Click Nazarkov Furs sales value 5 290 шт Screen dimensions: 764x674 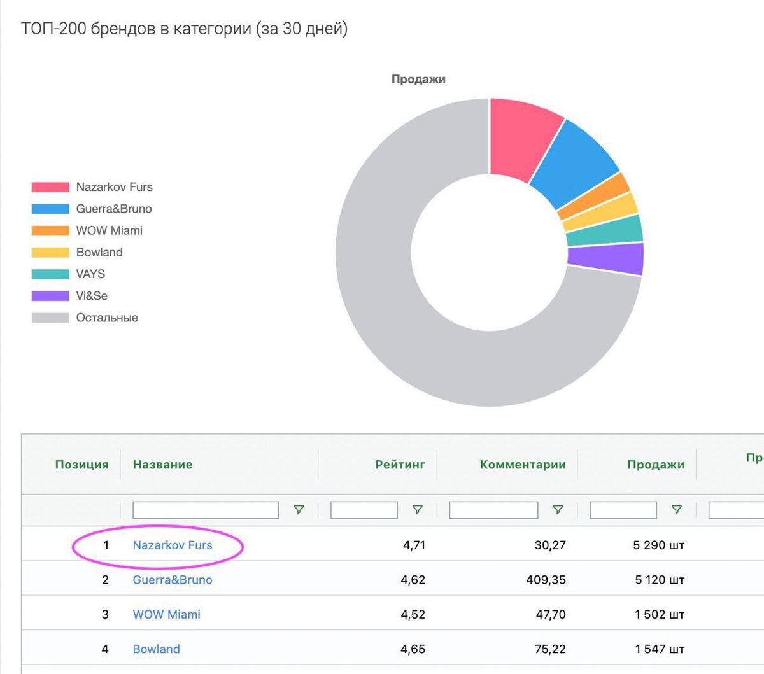[x=658, y=545]
